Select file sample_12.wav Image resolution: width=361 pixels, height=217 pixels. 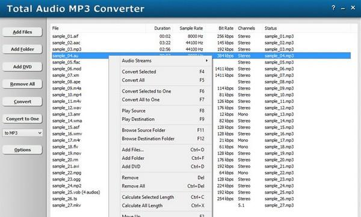pos(67,108)
